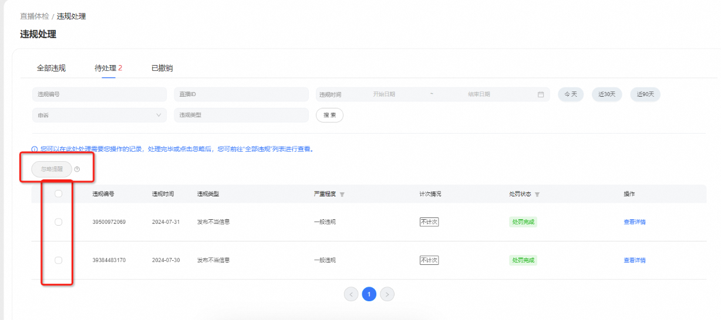
Task: Click date cell 2024-07-30
Action: [x=166, y=260]
